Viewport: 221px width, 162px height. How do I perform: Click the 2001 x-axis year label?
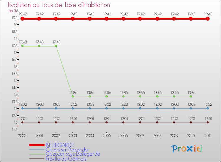(x=39, y=135)
